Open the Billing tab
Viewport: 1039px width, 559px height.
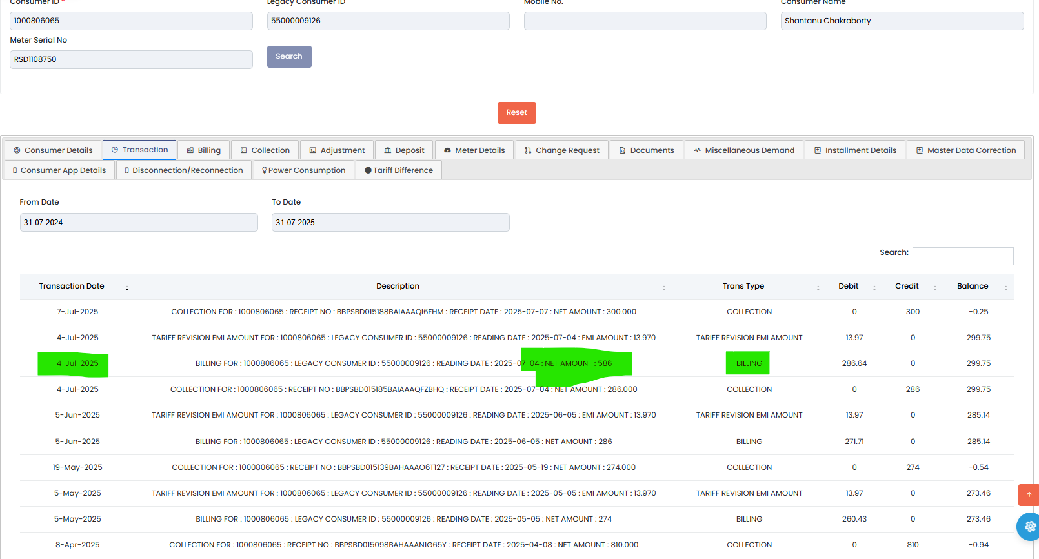click(x=204, y=150)
